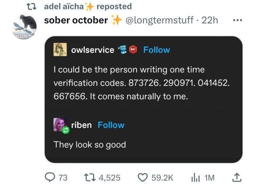View analytics via the bar chart icon

click(x=196, y=178)
